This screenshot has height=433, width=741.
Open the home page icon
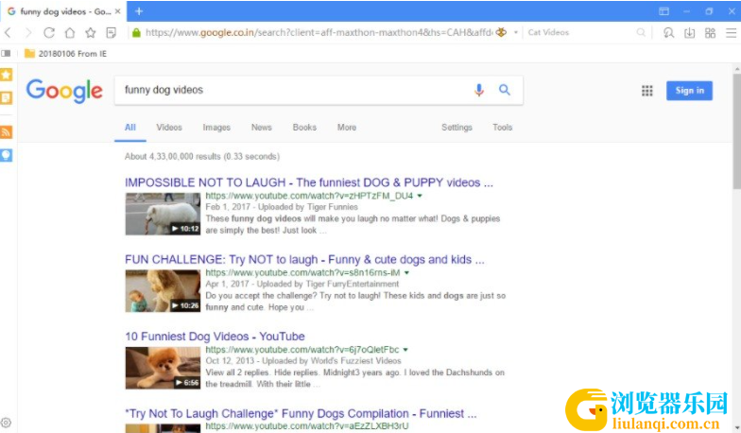[70, 32]
